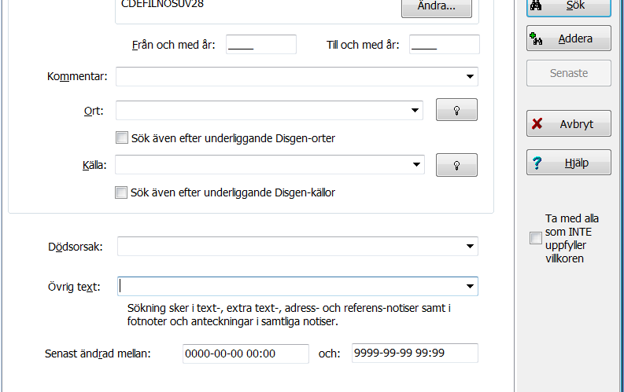624x392 pixels.
Task: Expand the Källa dropdown arrow
Action: pos(416,164)
